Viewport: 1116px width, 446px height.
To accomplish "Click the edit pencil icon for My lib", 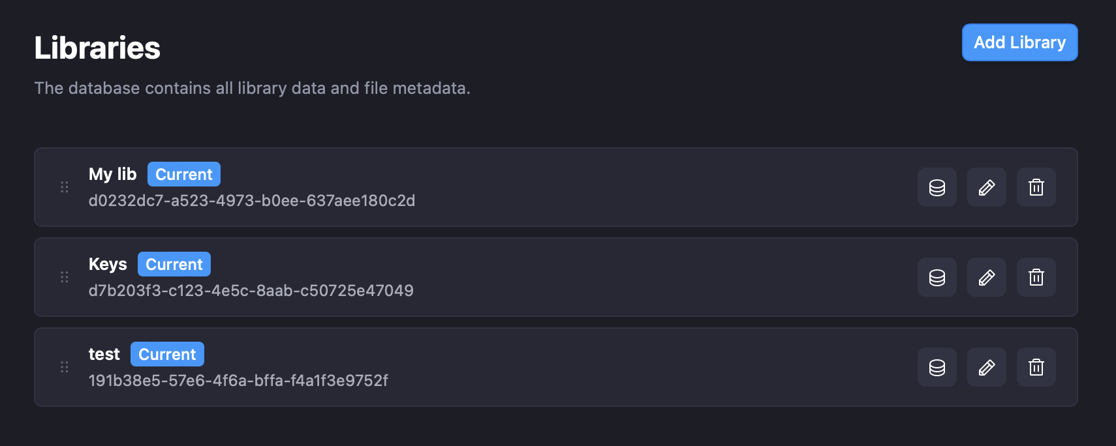I will pos(986,187).
